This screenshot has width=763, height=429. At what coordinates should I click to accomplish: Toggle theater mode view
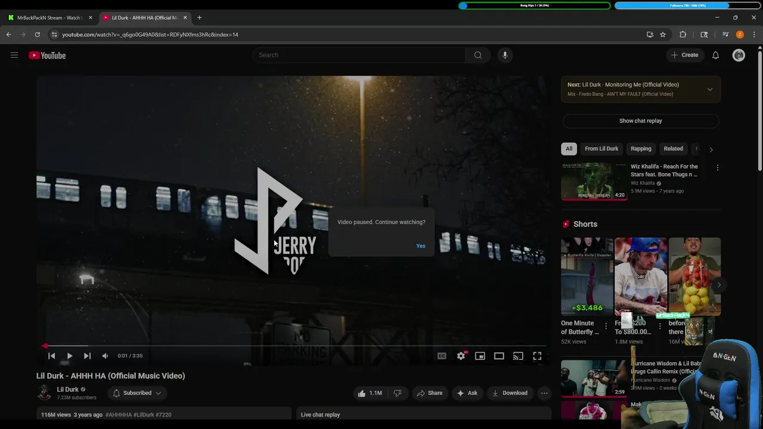point(499,356)
